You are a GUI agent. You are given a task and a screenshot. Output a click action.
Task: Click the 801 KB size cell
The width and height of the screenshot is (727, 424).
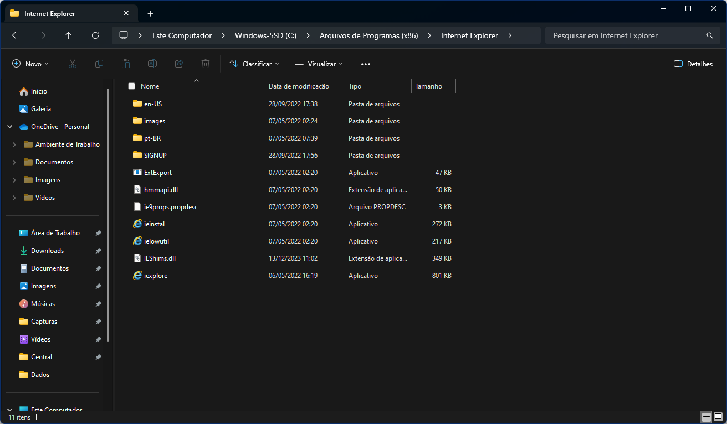tap(442, 276)
